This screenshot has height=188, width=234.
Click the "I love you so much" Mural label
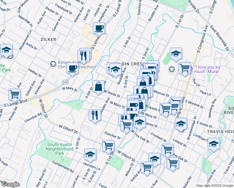pos(207,69)
